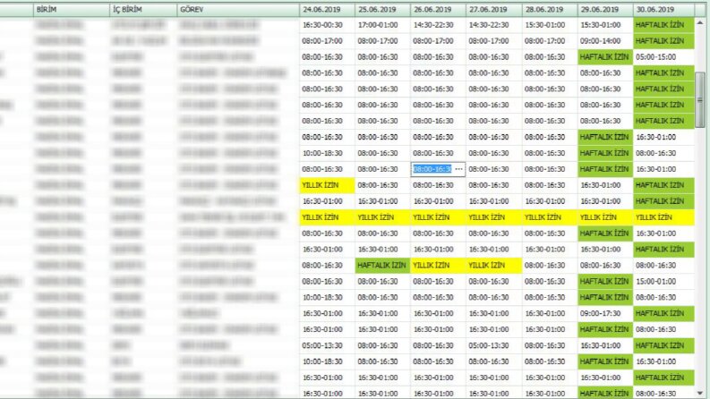Select the 27.06.2019 column header
Screen dimensions: 710x399
tap(494, 10)
